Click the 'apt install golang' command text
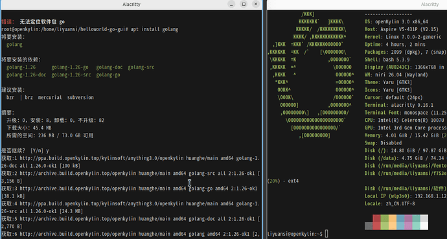Viewport: 447px width, 239px height. point(154,29)
